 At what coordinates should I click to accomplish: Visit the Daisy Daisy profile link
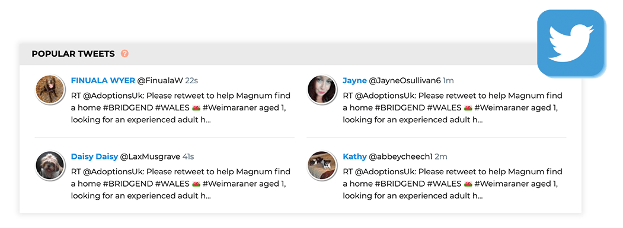click(94, 157)
